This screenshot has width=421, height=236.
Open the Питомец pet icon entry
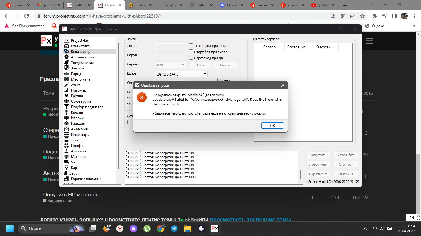(x=66, y=90)
